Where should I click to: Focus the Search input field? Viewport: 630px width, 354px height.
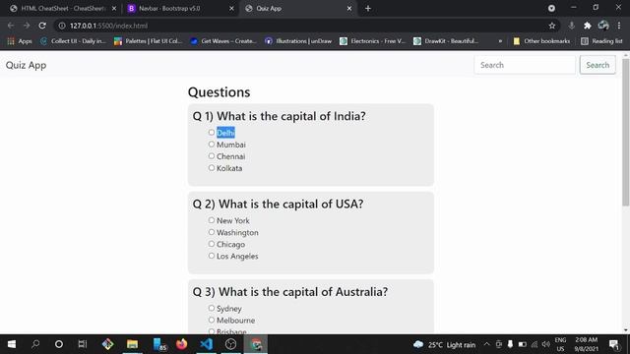click(525, 65)
